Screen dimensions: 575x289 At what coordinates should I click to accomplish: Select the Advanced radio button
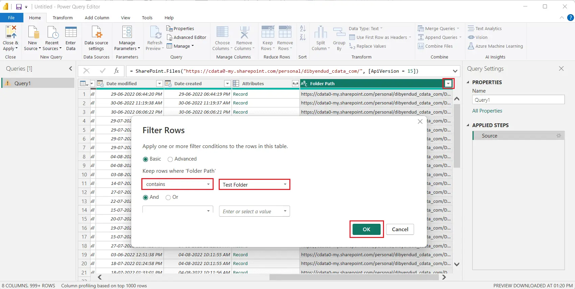[170, 159]
